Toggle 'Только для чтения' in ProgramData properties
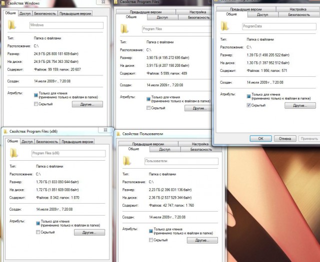The height and width of the screenshot is (262, 320). 249,96
